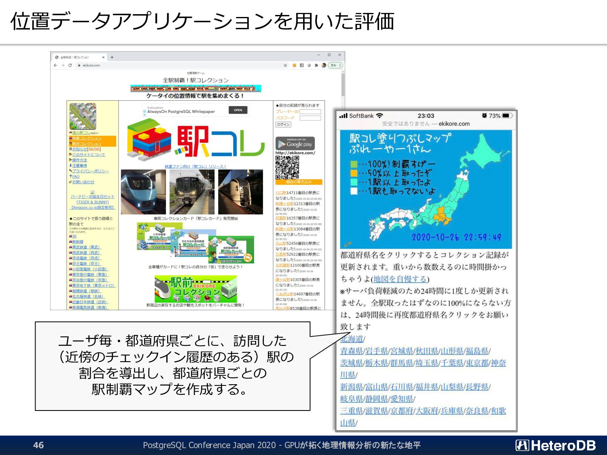Click the ekikore QR code

[x=287, y=167]
